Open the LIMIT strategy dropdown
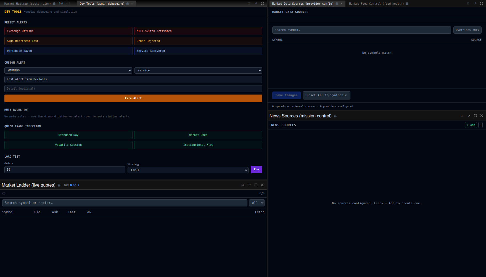Image resolution: width=486 pixels, height=277 pixels. 188,170
